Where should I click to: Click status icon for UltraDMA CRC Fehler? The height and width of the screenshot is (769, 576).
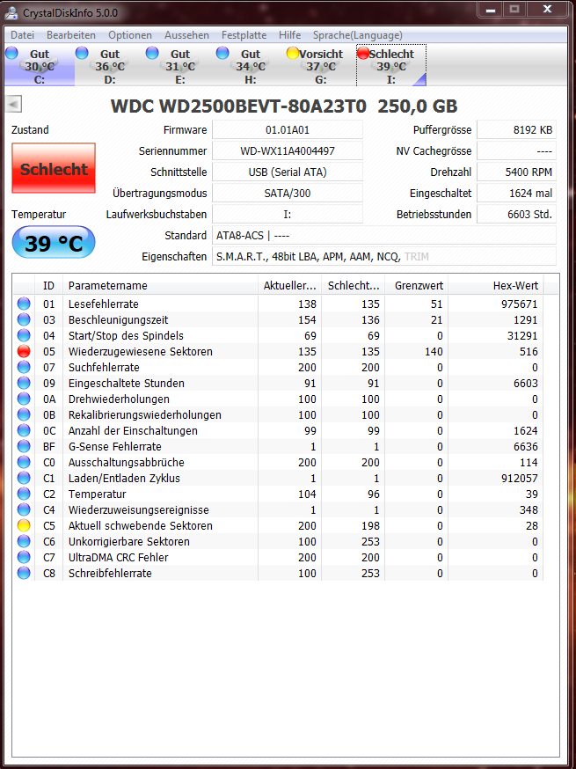[24, 557]
